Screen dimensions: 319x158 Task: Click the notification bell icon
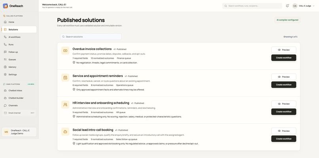(x=287, y=6)
